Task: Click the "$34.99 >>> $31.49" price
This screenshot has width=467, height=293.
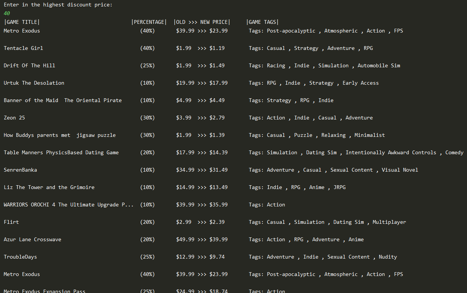Action: point(202,170)
